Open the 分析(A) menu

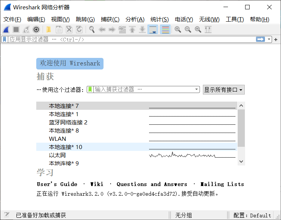coord(135,19)
